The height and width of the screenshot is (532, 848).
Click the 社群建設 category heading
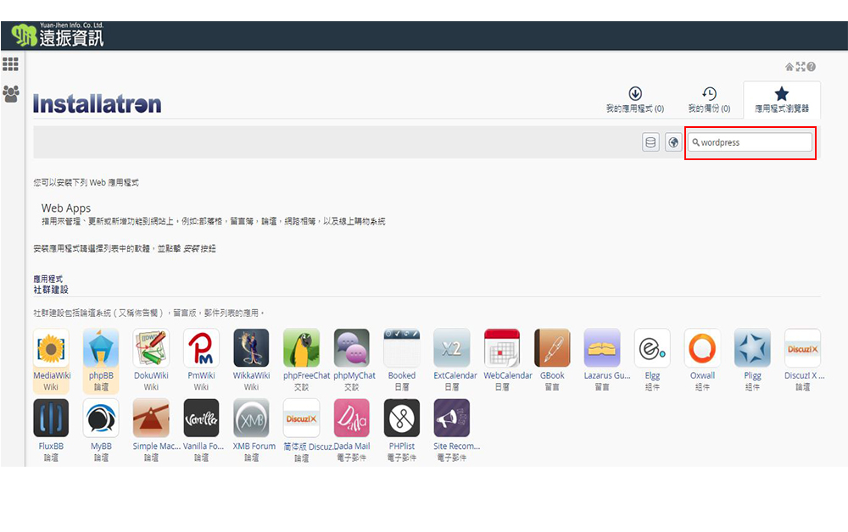[x=51, y=290]
